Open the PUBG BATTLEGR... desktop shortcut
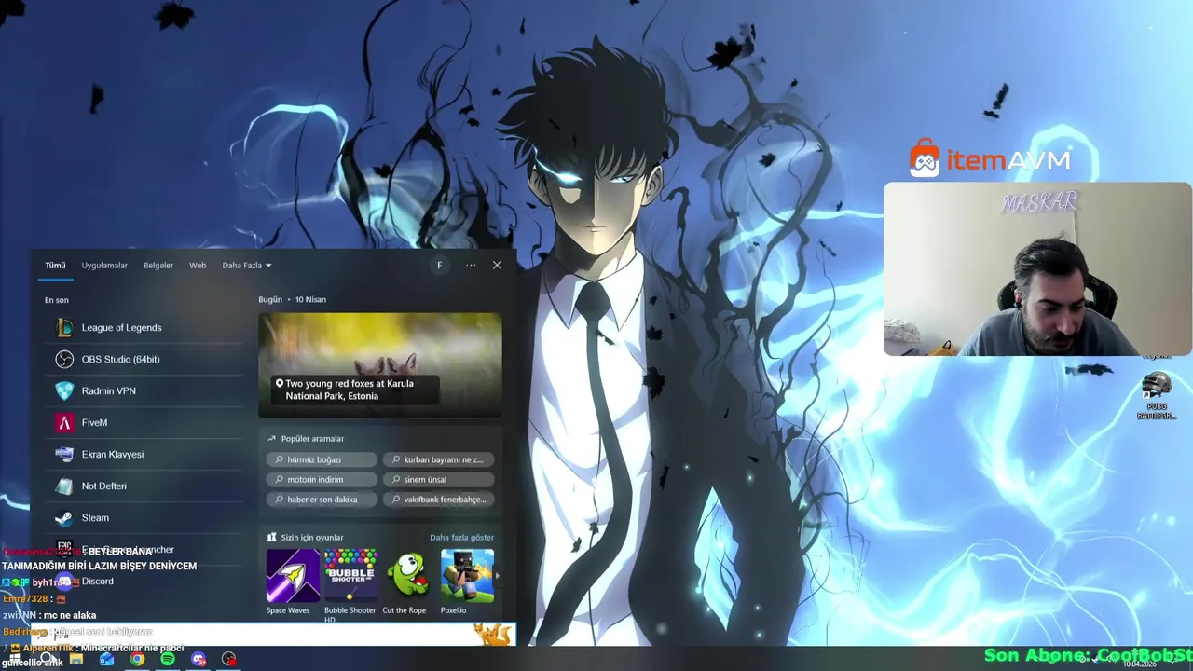 coord(1157,396)
